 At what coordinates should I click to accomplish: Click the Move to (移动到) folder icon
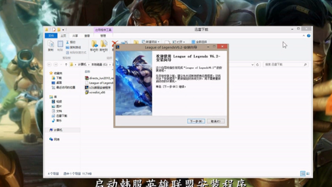94,46
